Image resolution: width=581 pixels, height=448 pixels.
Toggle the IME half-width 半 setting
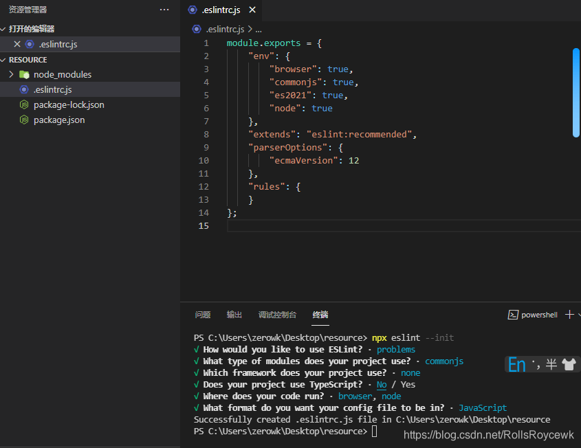pos(551,365)
